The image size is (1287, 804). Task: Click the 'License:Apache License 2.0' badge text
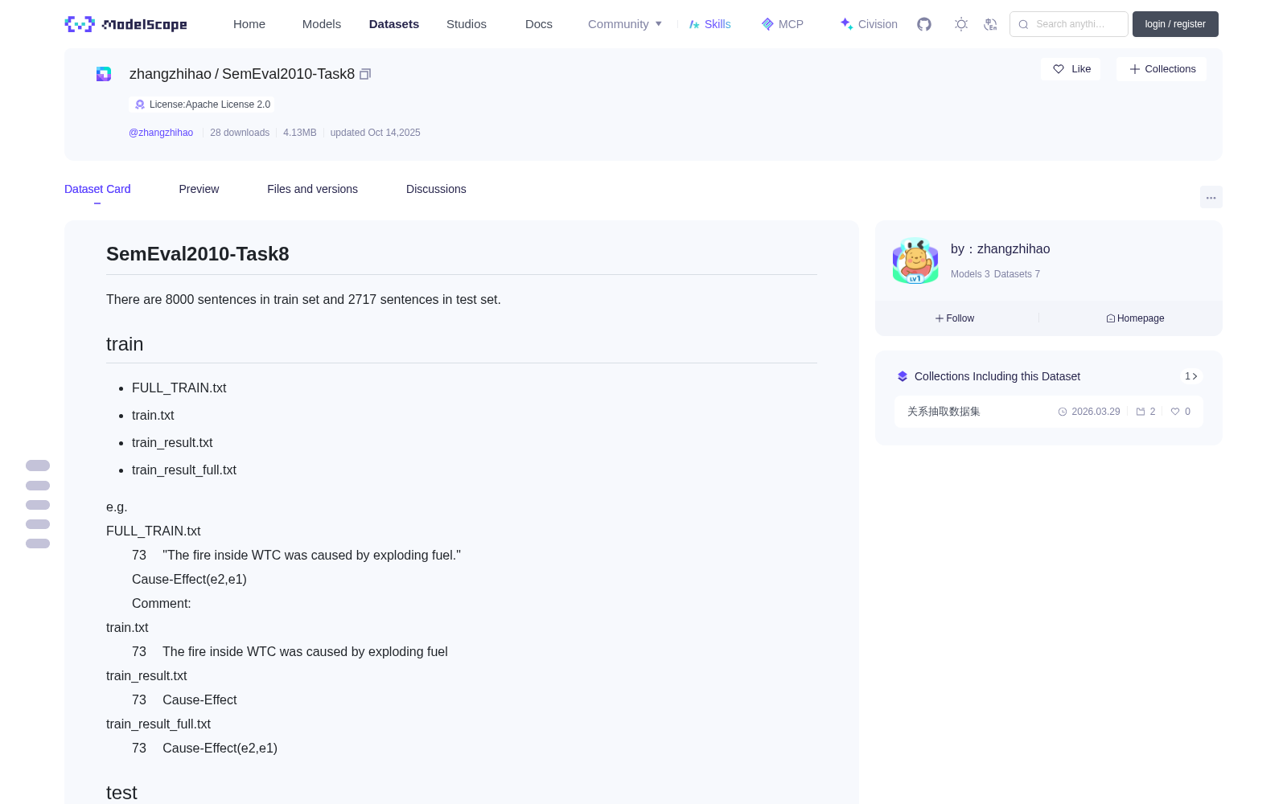pyautogui.click(x=210, y=105)
